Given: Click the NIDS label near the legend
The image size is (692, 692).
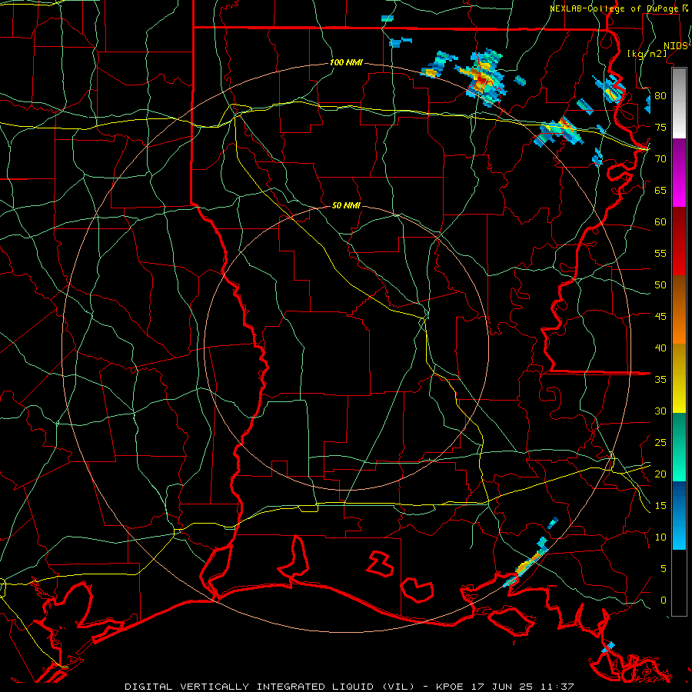Looking at the screenshot, I should point(675,46).
